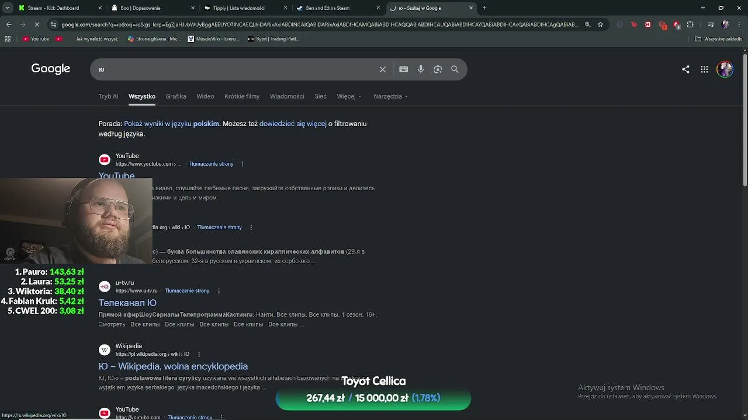Open the site information icon in the address bar
This screenshot has width=748, height=420.
pos(54,24)
